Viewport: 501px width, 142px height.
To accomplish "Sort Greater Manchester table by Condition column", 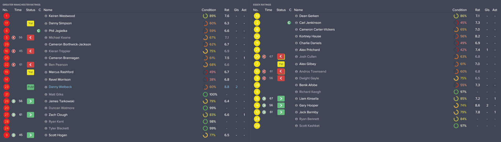I will tap(209, 10).
